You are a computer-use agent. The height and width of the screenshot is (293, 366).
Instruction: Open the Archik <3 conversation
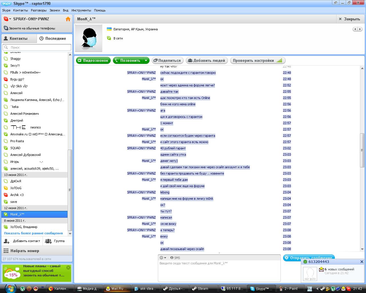click(35, 195)
